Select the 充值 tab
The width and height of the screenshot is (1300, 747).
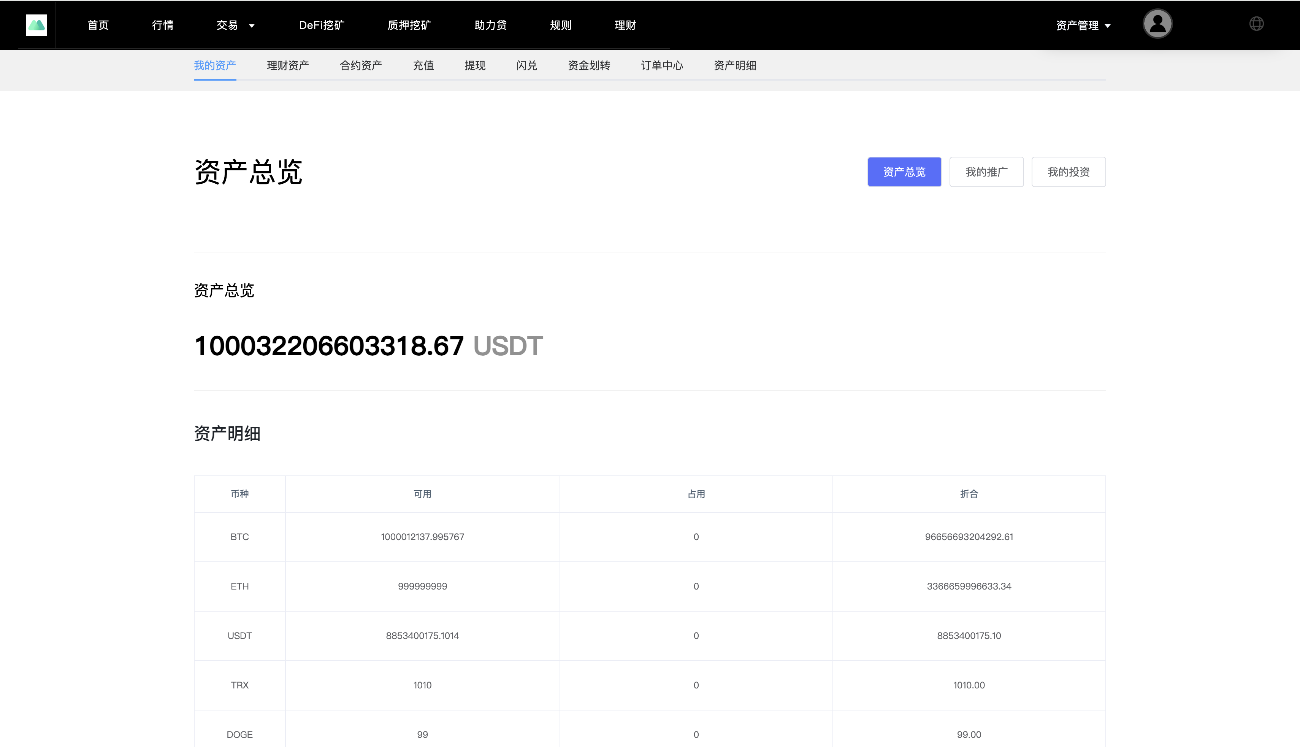coord(423,66)
